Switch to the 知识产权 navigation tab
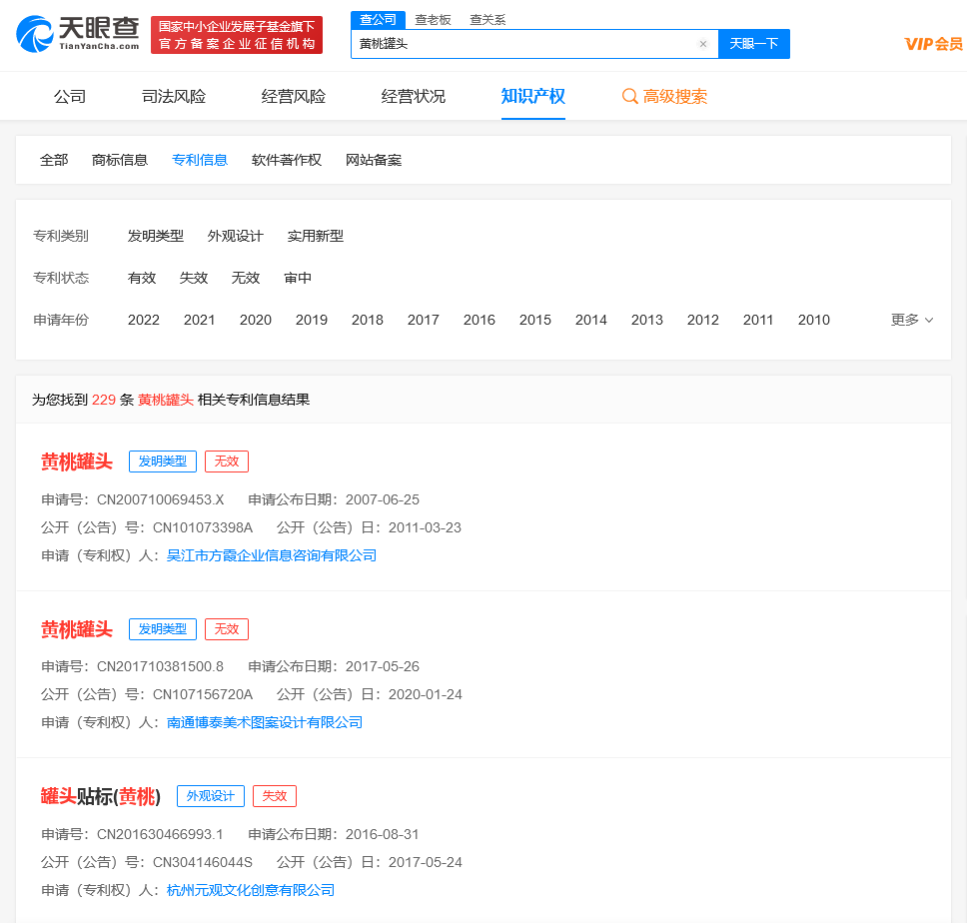This screenshot has width=967, height=923. (533, 96)
